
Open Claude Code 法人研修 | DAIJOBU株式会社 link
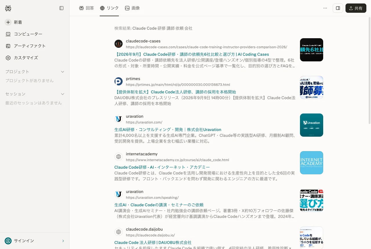[x=153, y=242]
